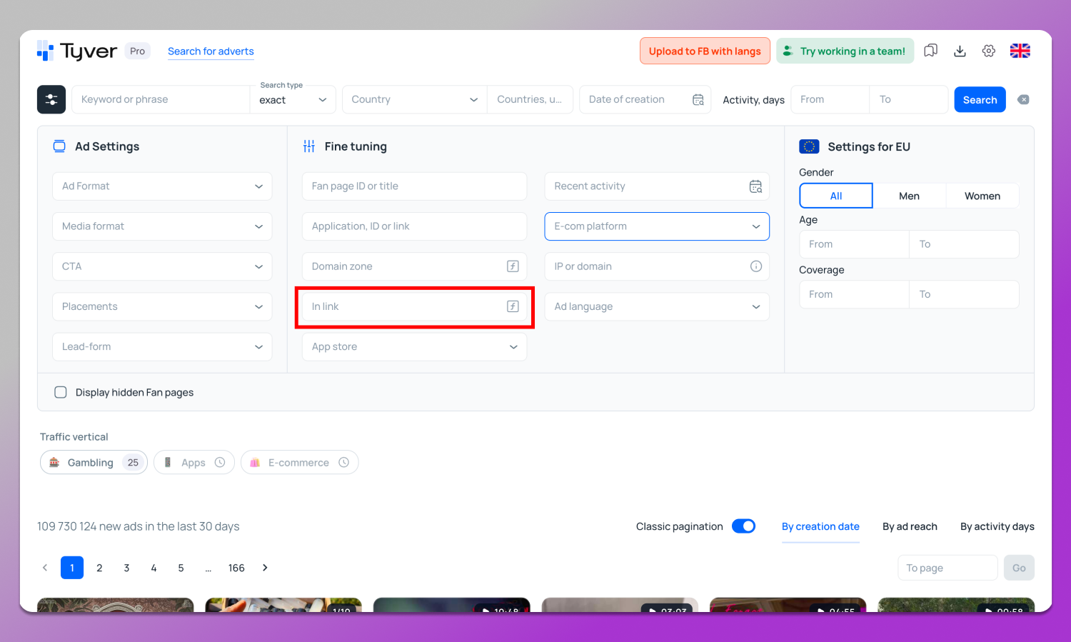
Task: Click Upload to FB with langs button
Action: click(x=705, y=51)
